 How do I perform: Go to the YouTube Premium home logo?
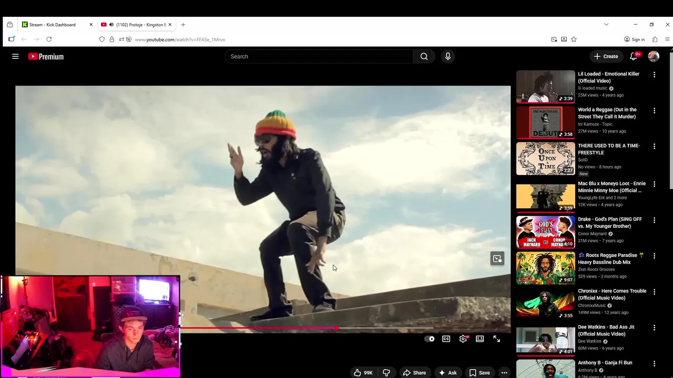pyautogui.click(x=46, y=56)
